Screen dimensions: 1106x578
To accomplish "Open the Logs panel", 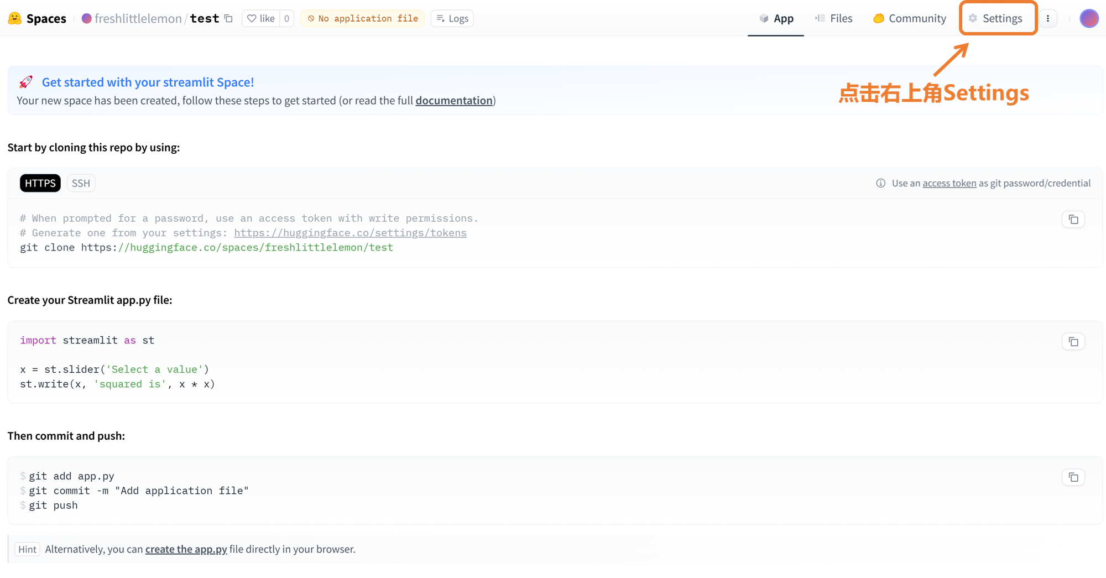I will [x=452, y=18].
